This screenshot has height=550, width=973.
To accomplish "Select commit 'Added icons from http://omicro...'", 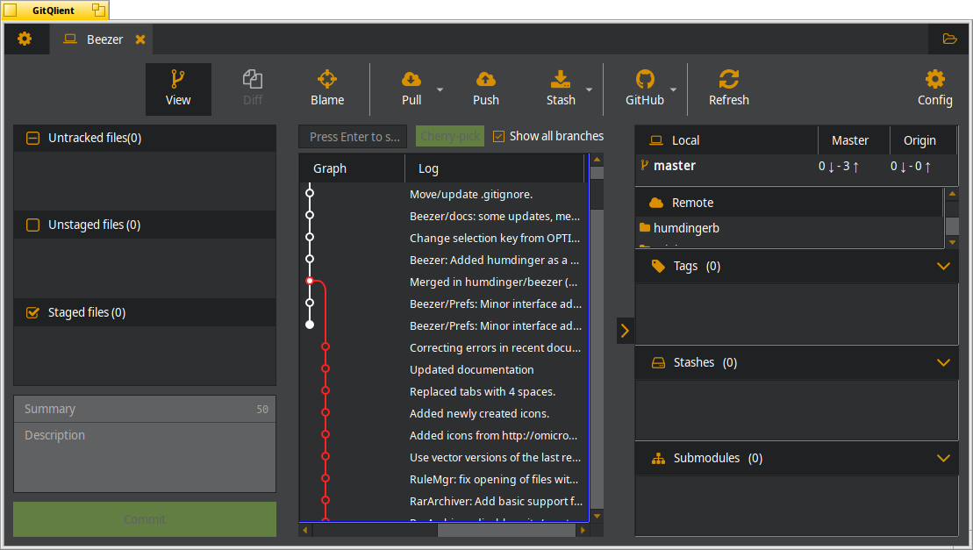I will (x=493, y=435).
